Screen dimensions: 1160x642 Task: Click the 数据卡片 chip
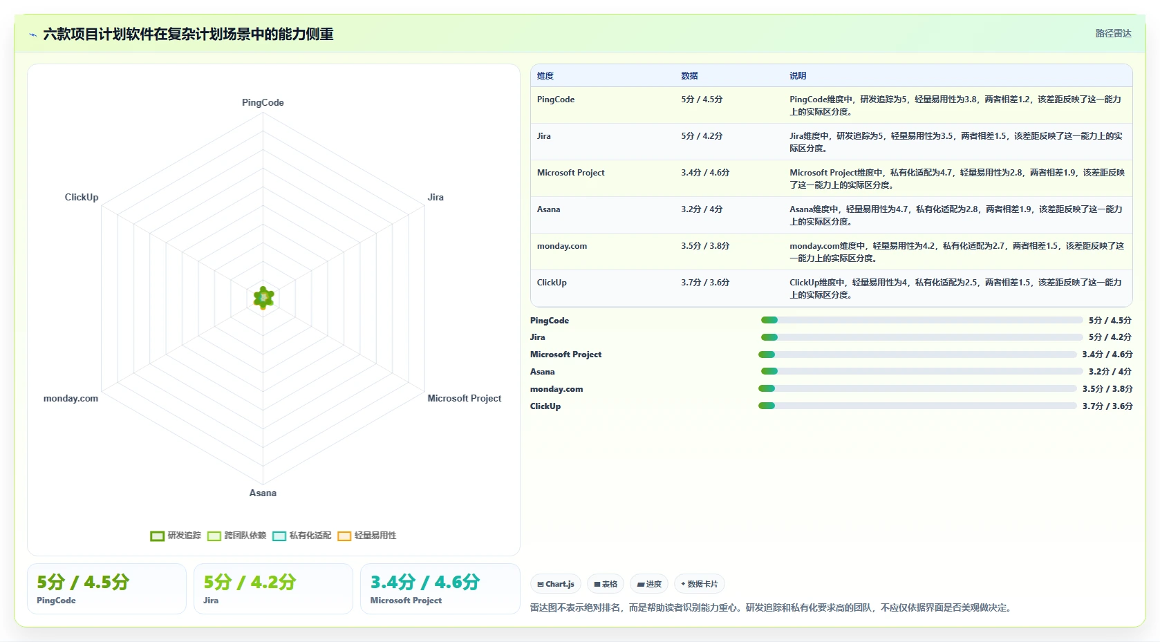click(x=700, y=584)
